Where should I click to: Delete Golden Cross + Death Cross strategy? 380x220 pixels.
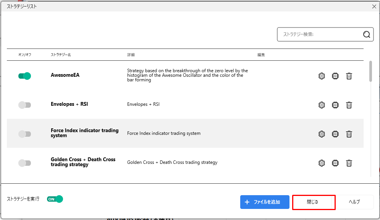349,163
